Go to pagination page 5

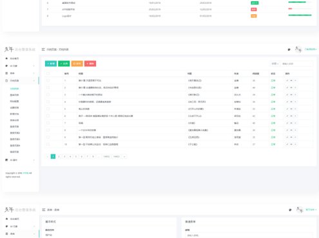pos(76,156)
